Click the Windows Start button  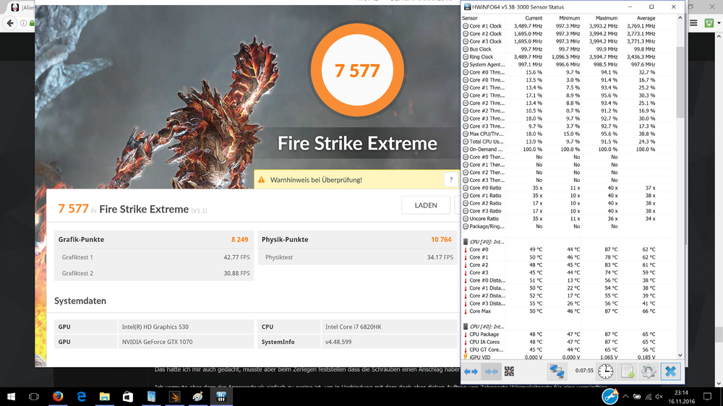tap(10, 397)
